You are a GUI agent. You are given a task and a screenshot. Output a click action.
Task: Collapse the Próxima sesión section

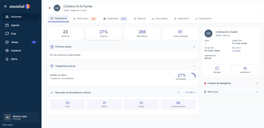click(194, 47)
